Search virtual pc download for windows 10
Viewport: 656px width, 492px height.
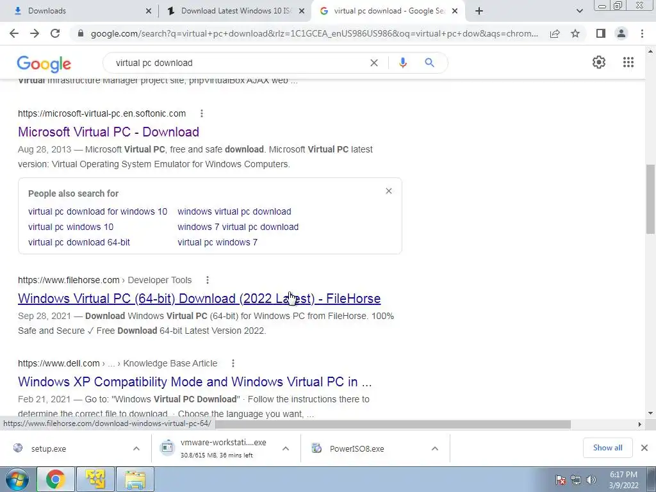pyautogui.click(x=97, y=211)
